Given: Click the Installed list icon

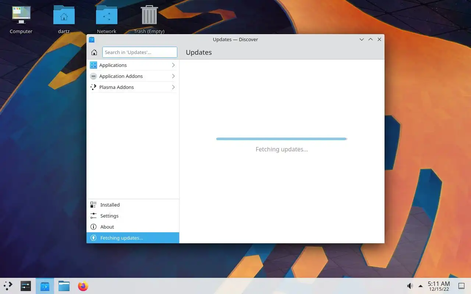Looking at the screenshot, I should pos(93,205).
